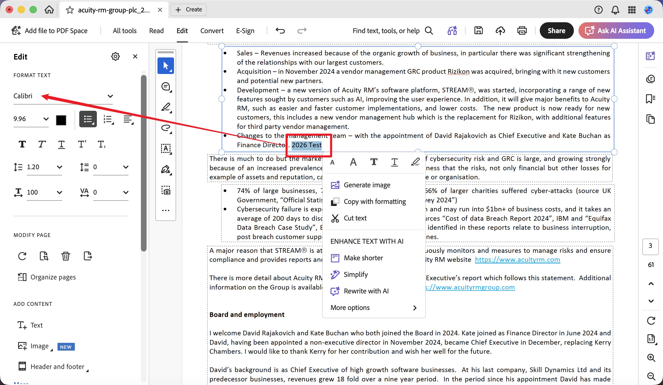
Task: Click the Share button
Action: tap(557, 31)
